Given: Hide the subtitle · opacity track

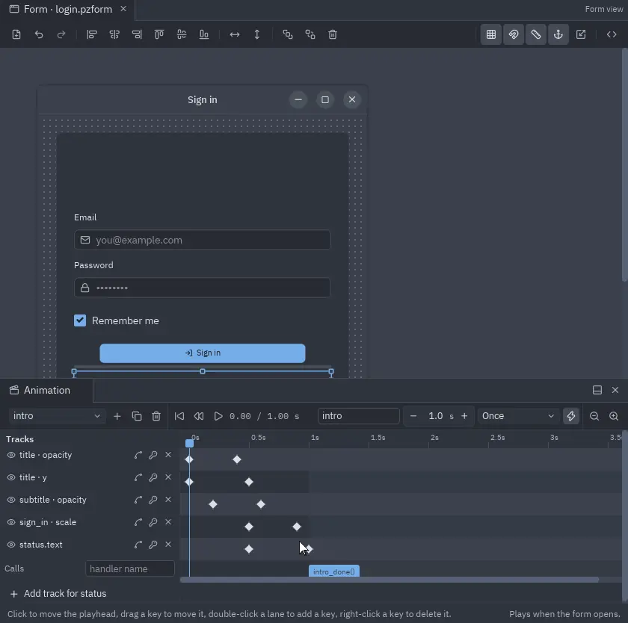Looking at the screenshot, I should point(11,500).
